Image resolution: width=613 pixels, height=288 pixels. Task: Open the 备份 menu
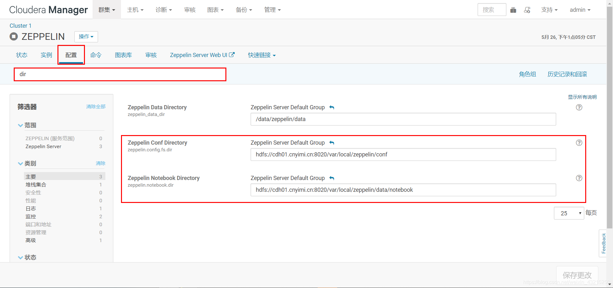244,10
